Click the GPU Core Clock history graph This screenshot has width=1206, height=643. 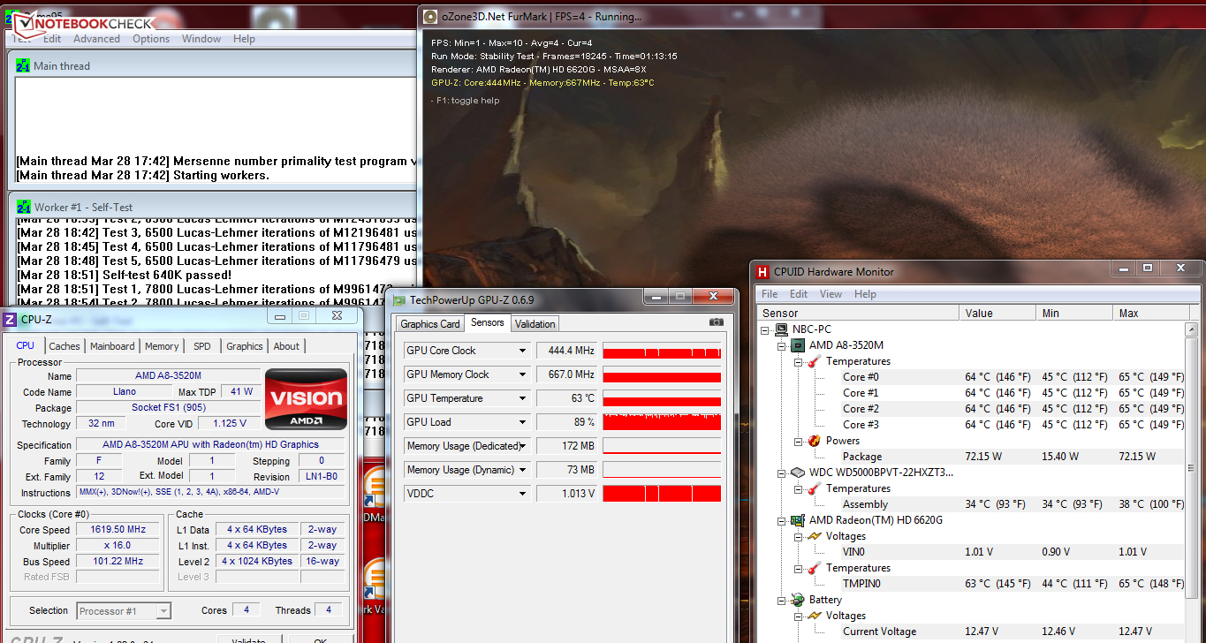click(x=662, y=351)
